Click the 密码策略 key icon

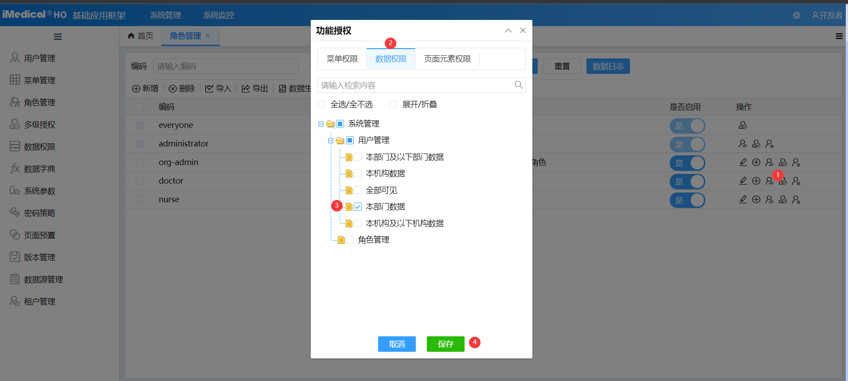[x=15, y=212]
